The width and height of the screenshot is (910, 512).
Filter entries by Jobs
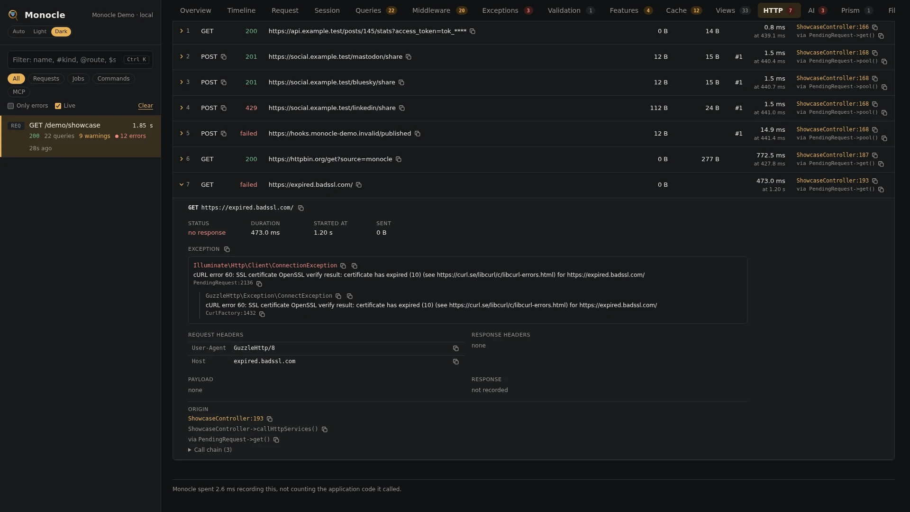click(78, 79)
